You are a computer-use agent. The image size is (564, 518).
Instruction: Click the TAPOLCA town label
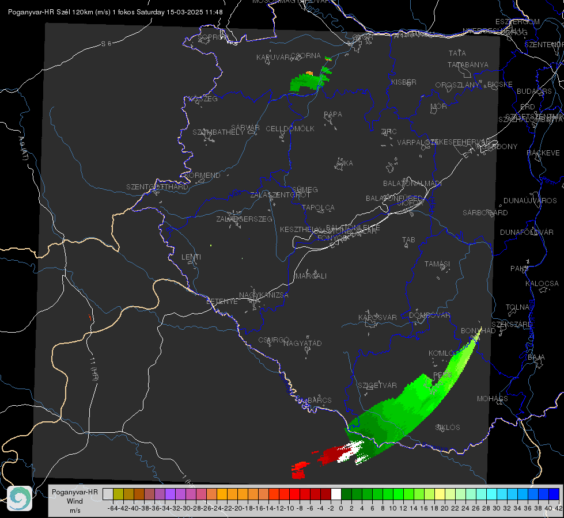pyautogui.click(x=318, y=208)
